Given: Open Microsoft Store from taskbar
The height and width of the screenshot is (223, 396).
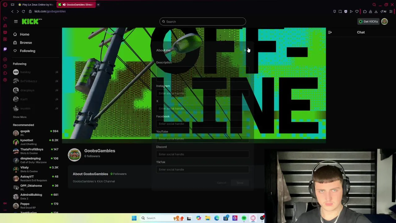Looking at the screenshot, I should click(x=226, y=218).
